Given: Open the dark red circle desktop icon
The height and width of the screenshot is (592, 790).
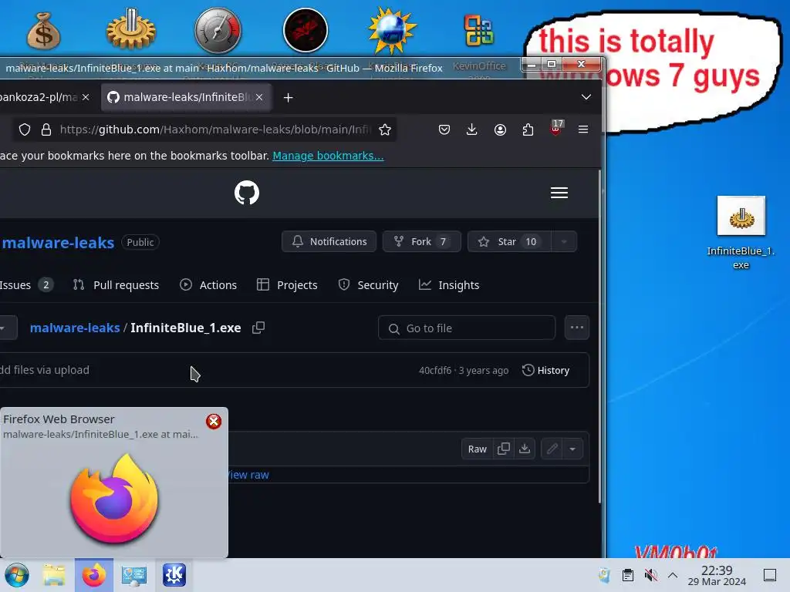Looking at the screenshot, I should (306, 30).
